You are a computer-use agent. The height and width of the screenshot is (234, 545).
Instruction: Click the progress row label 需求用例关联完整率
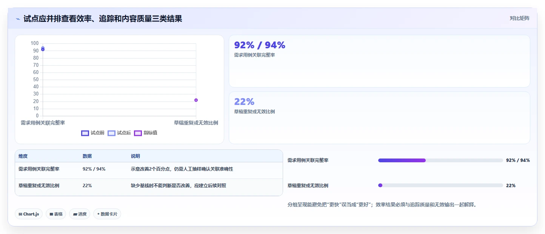tap(308, 160)
